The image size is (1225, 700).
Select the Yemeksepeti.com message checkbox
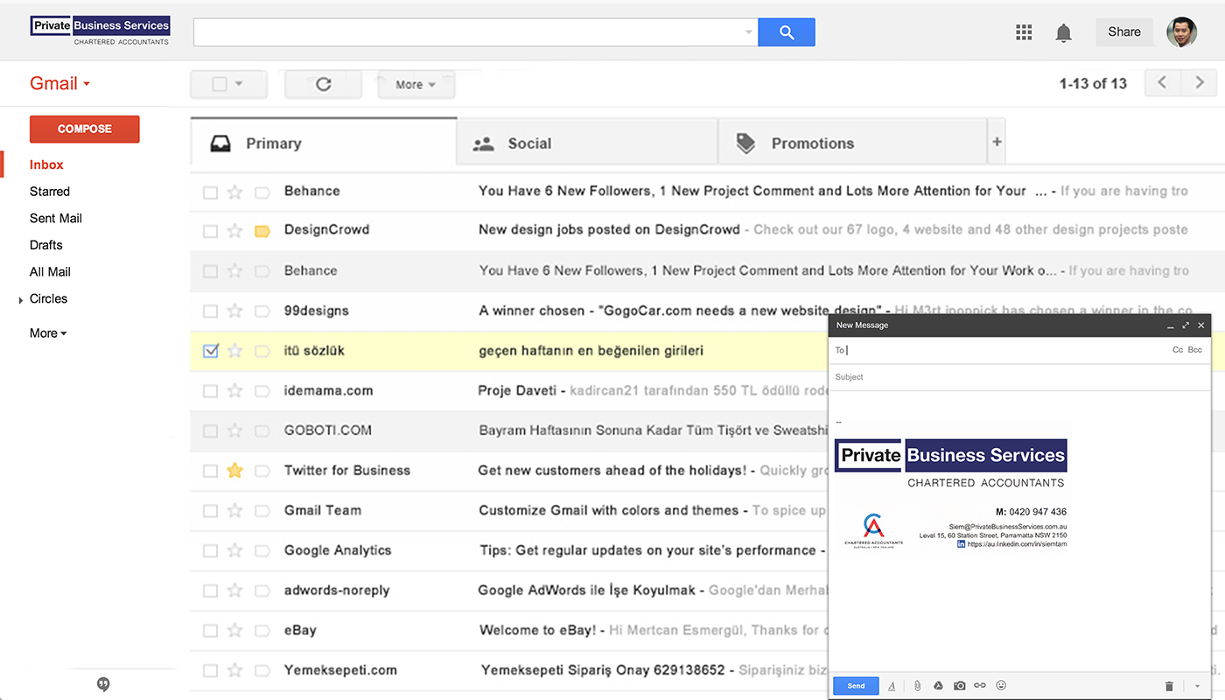point(210,671)
